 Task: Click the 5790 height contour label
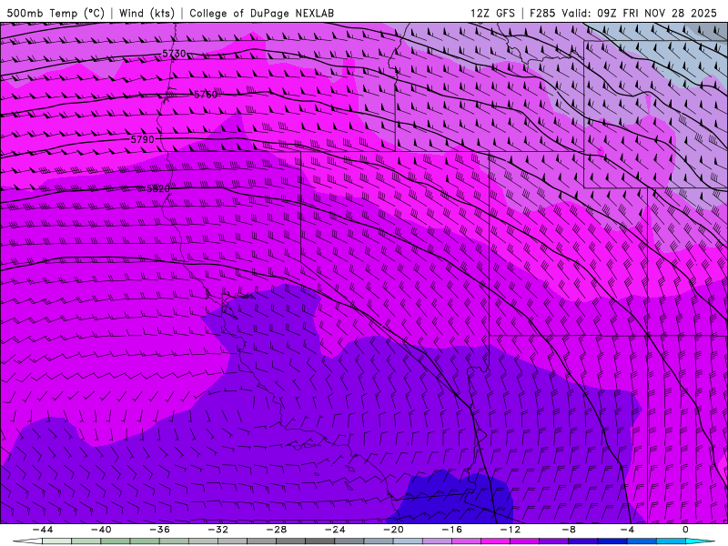pos(143,139)
